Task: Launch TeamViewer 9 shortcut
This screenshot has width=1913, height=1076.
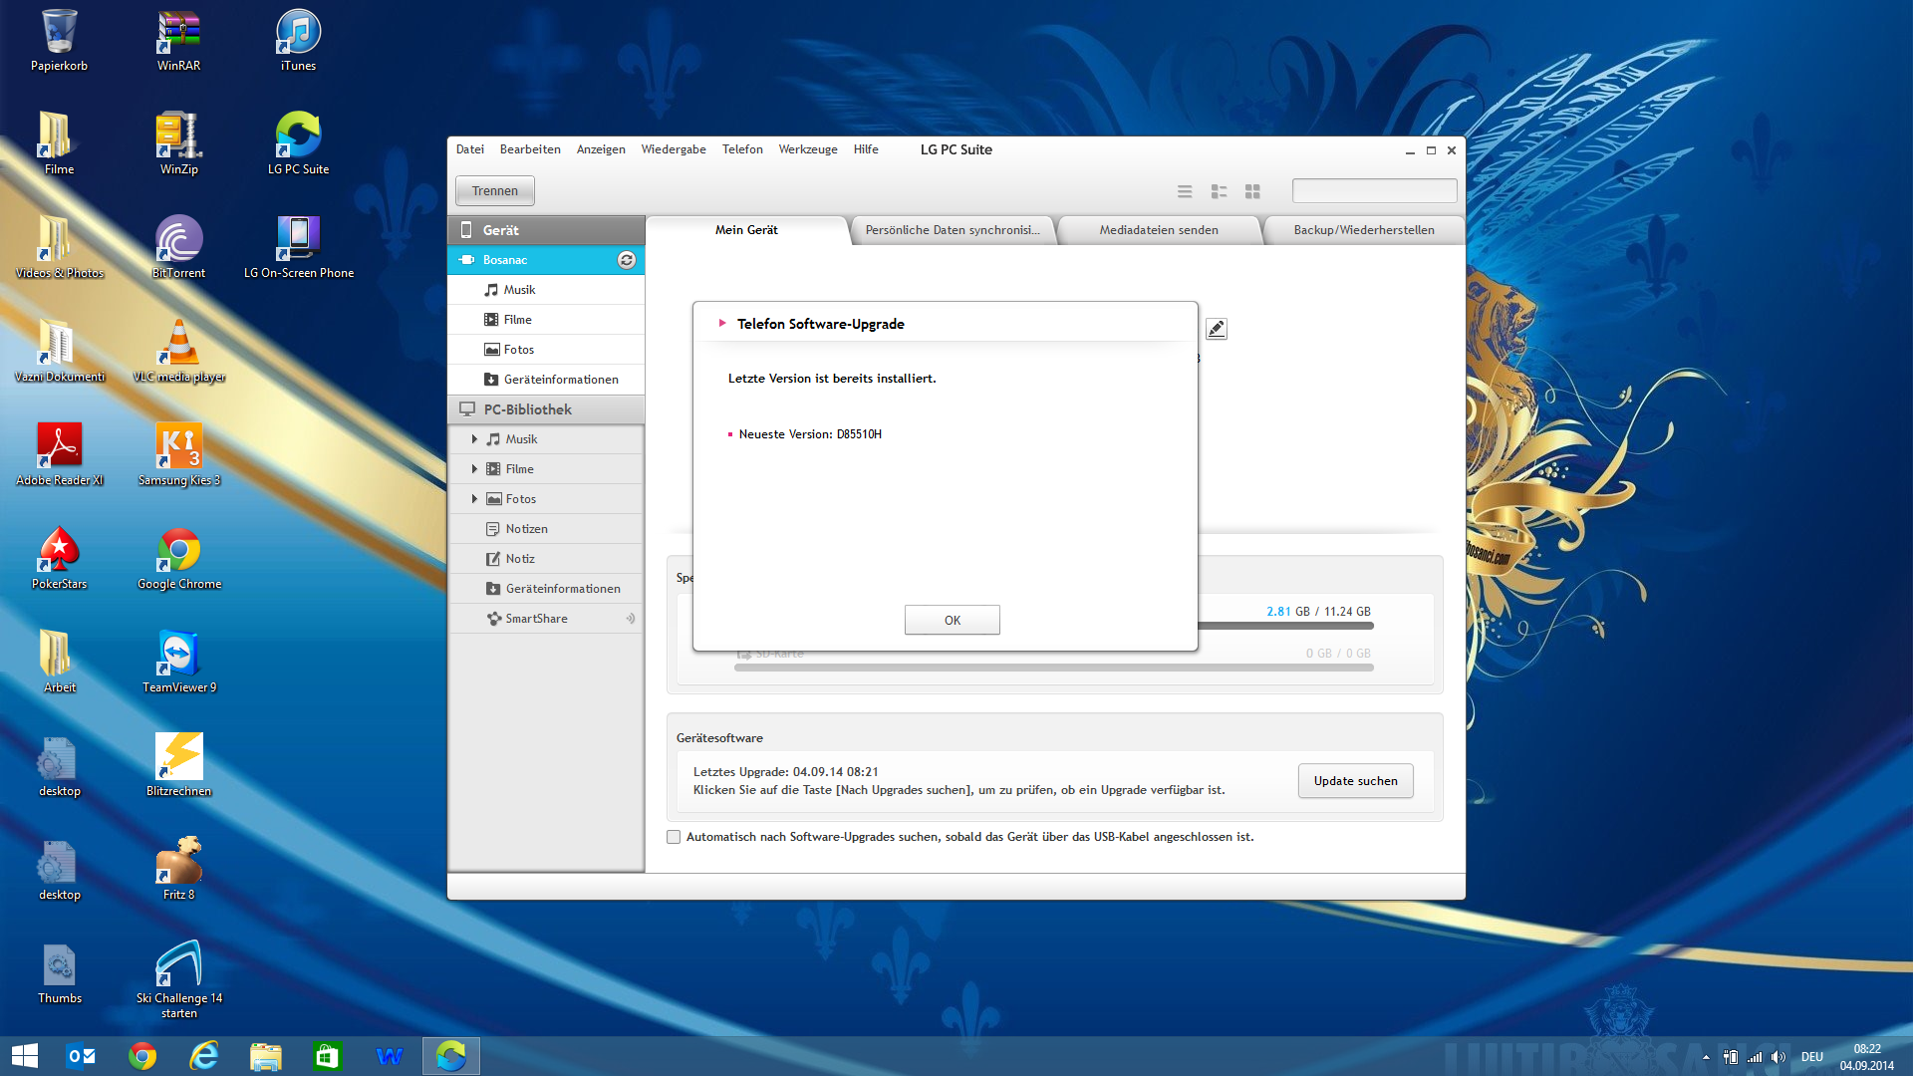Action: (178, 663)
